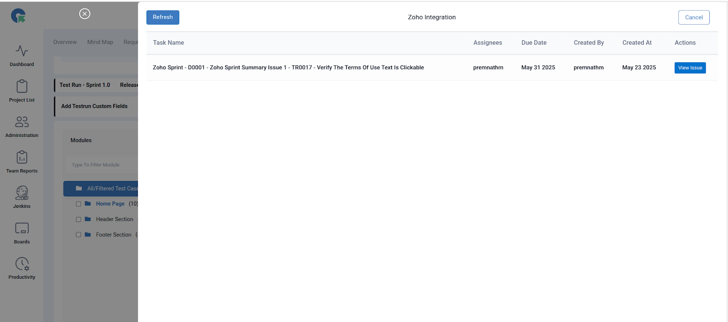This screenshot has height=322, width=728.
Task: Select the Header Section module label
Action: pyautogui.click(x=115, y=219)
